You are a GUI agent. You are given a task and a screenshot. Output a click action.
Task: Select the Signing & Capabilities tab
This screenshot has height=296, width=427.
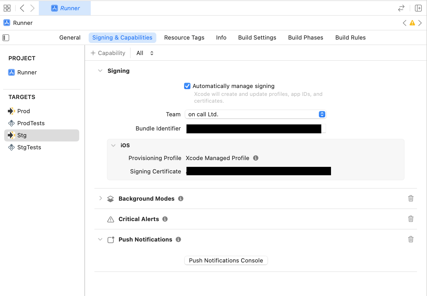pyautogui.click(x=122, y=38)
